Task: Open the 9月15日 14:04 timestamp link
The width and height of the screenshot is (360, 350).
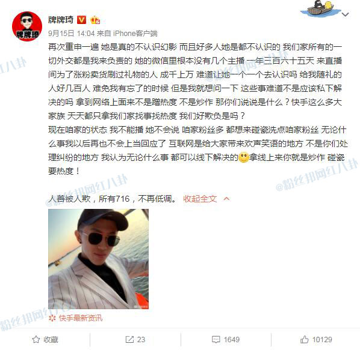Action: coord(72,34)
